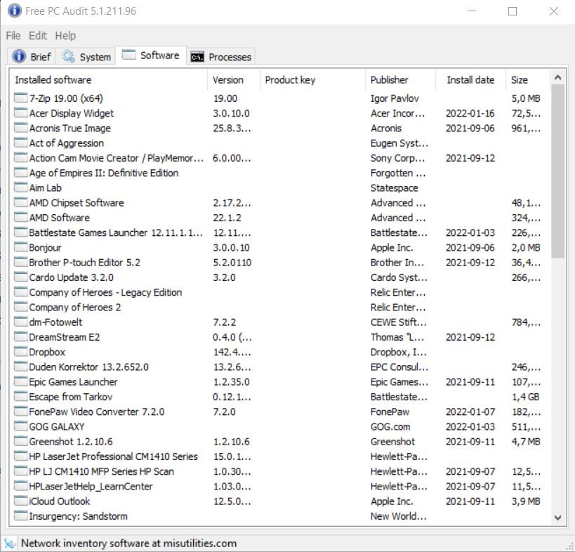575x552 pixels.
Task: Sort by the Version column header
Action: point(234,80)
